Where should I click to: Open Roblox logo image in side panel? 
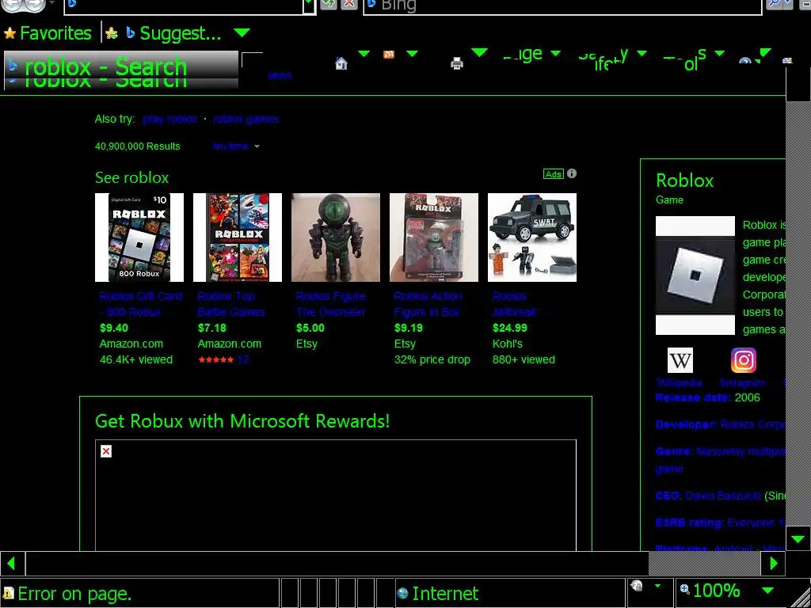coord(695,275)
